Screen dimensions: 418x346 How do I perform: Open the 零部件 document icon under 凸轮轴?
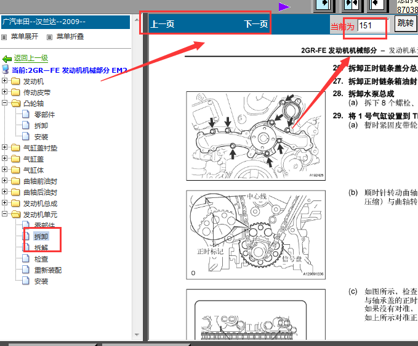tap(26, 114)
